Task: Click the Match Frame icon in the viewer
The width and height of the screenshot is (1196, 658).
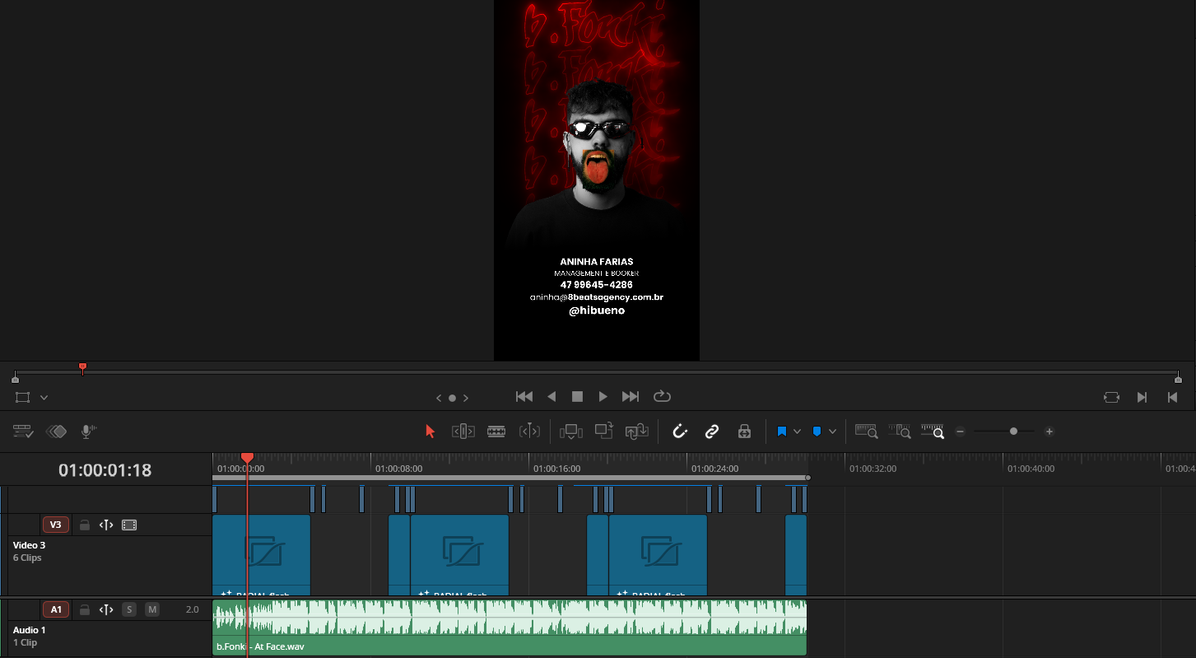Action: coord(1112,397)
